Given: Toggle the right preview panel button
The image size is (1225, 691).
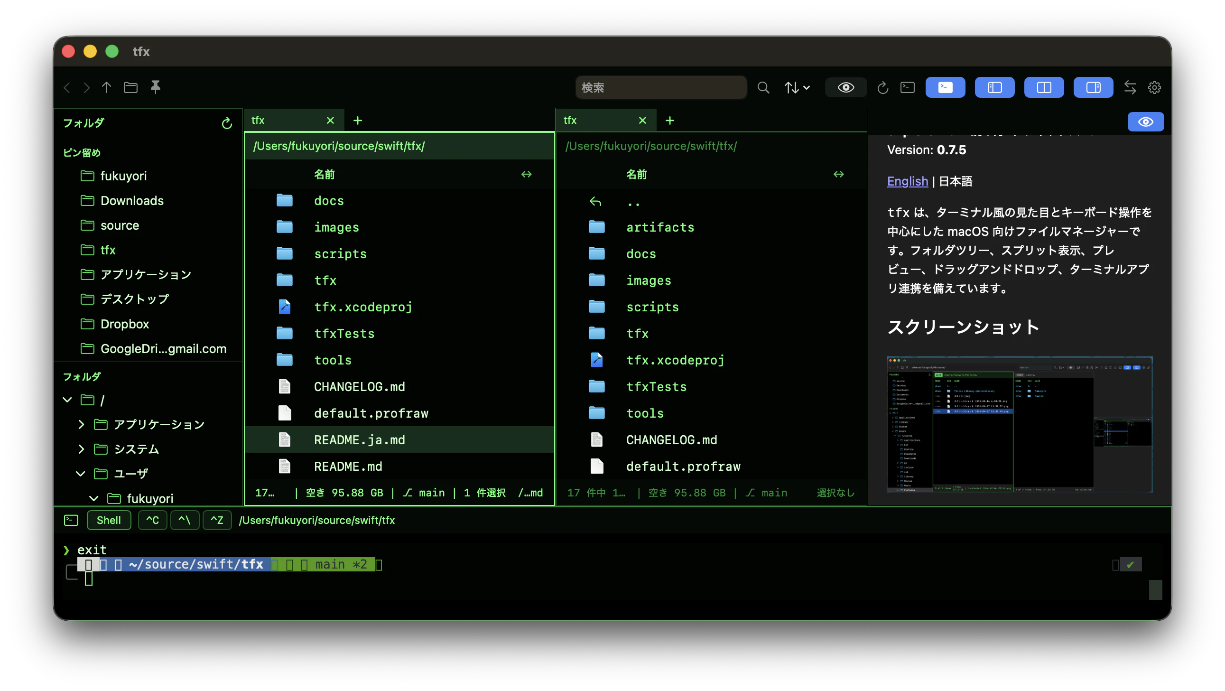Looking at the screenshot, I should [x=1093, y=87].
